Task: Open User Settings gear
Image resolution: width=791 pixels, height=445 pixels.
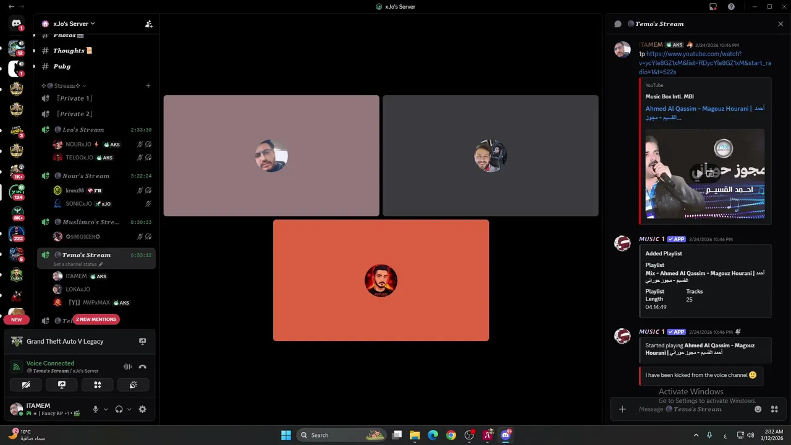Action: click(x=143, y=409)
